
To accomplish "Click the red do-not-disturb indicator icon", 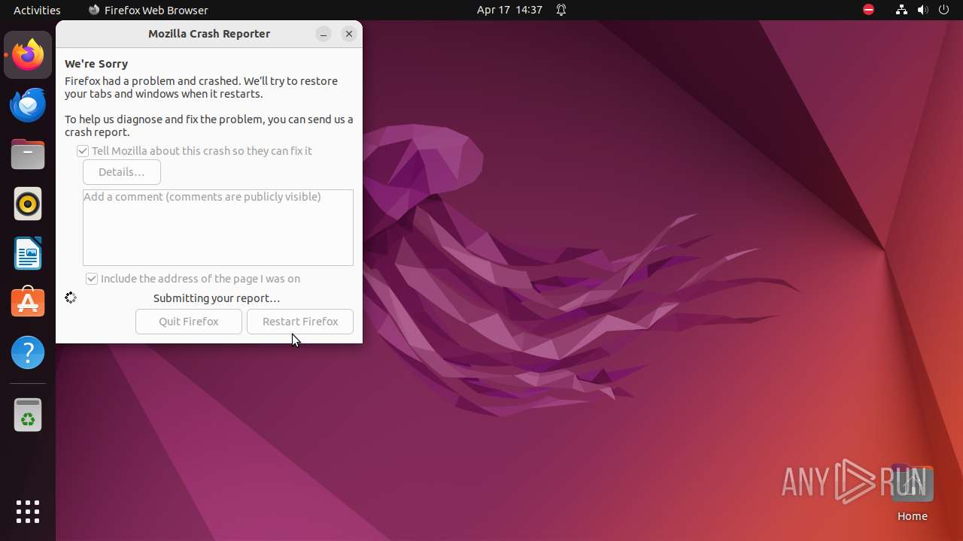I will tap(868, 10).
